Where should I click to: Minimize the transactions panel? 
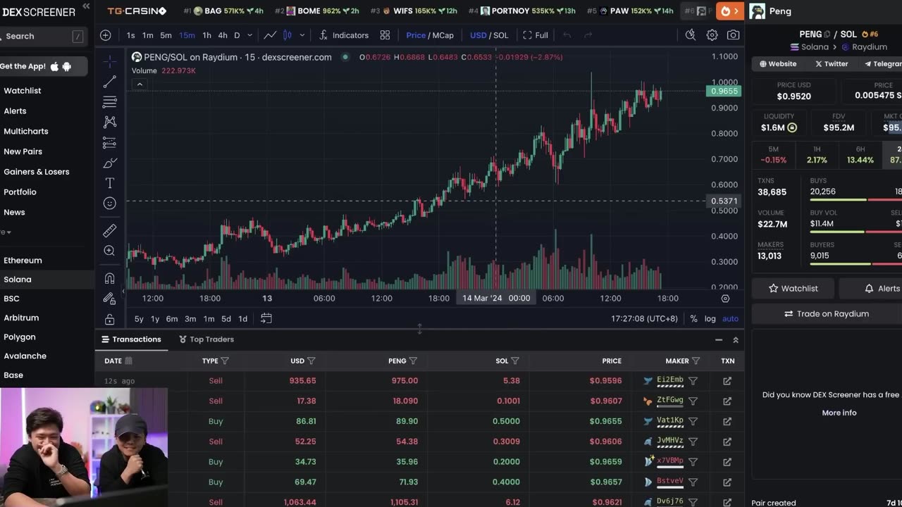(x=719, y=339)
